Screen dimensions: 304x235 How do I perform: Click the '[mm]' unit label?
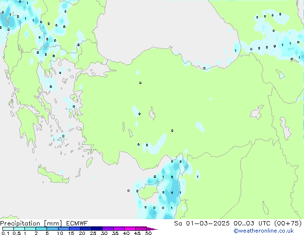tap(53, 223)
